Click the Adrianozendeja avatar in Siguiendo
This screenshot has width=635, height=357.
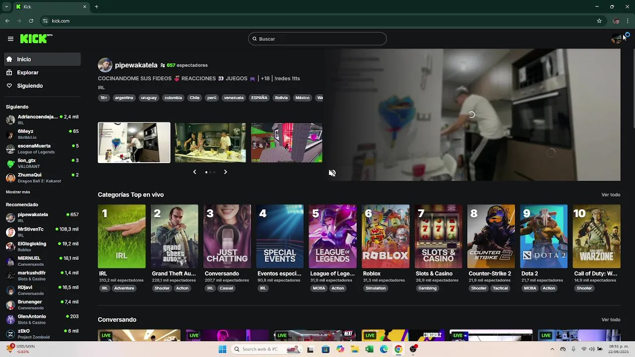[10, 119]
